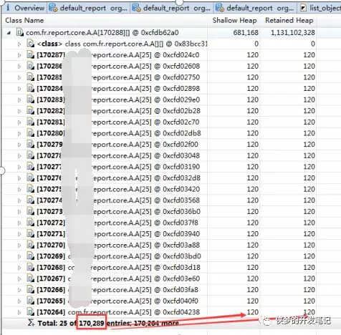The height and width of the screenshot is (335, 341).
Task: Select the row with address 0xcfd03048
Action: pos(159,156)
